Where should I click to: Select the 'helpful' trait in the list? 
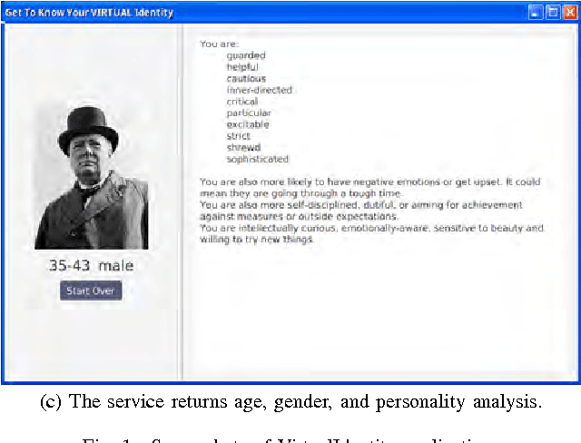242,67
